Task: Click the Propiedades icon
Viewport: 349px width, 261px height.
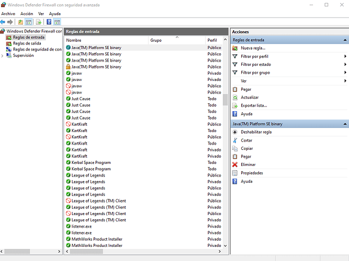Action: tap(235, 173)
